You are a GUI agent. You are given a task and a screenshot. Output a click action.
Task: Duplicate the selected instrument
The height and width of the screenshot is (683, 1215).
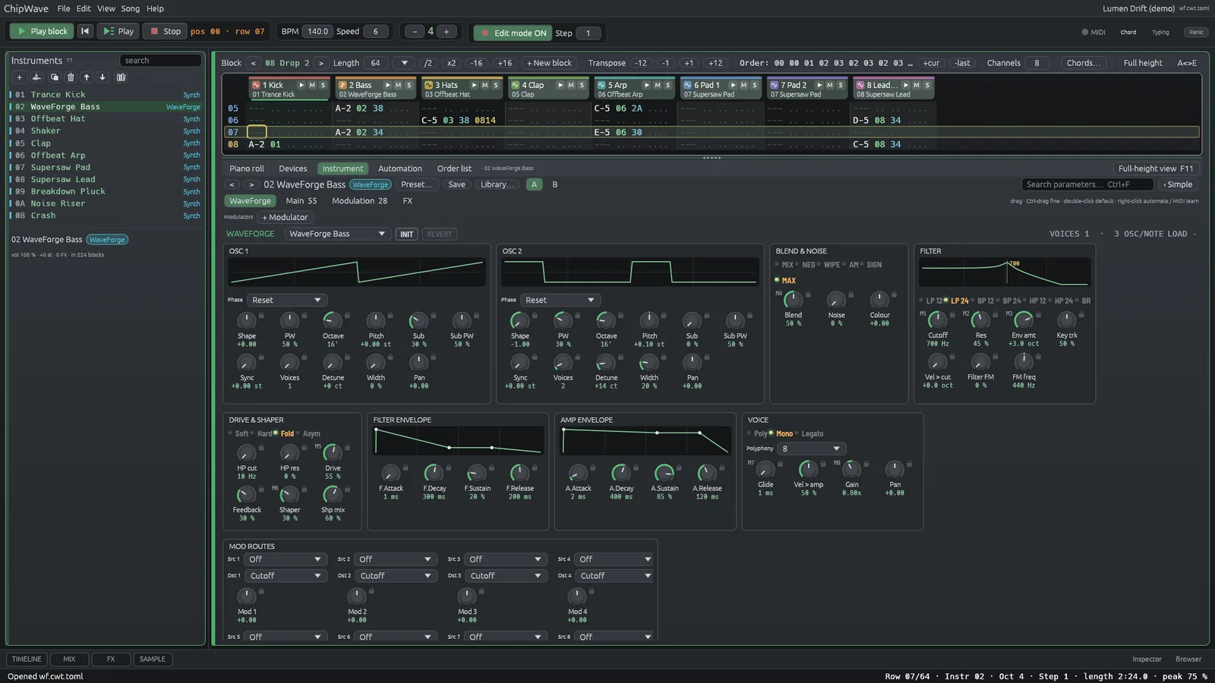(x=54, y=77)
